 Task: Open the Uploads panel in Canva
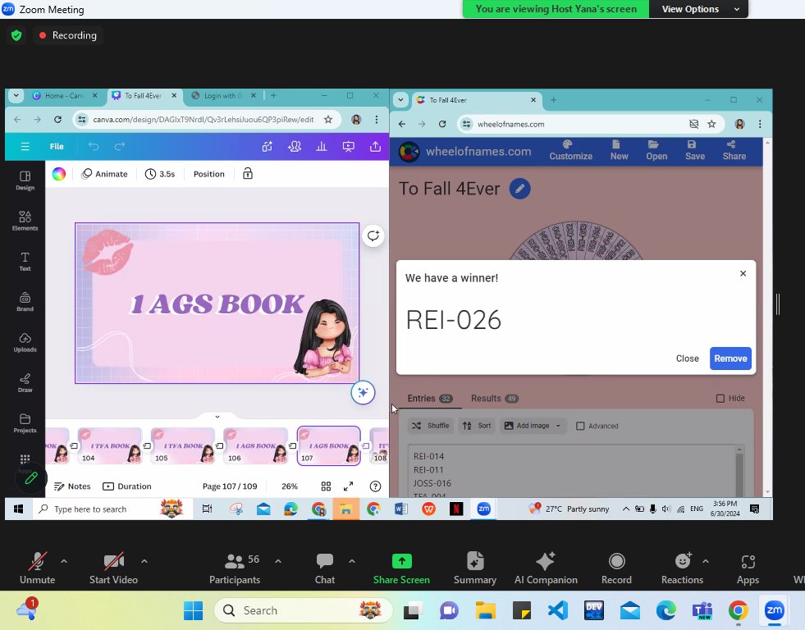tap(25, 343)
